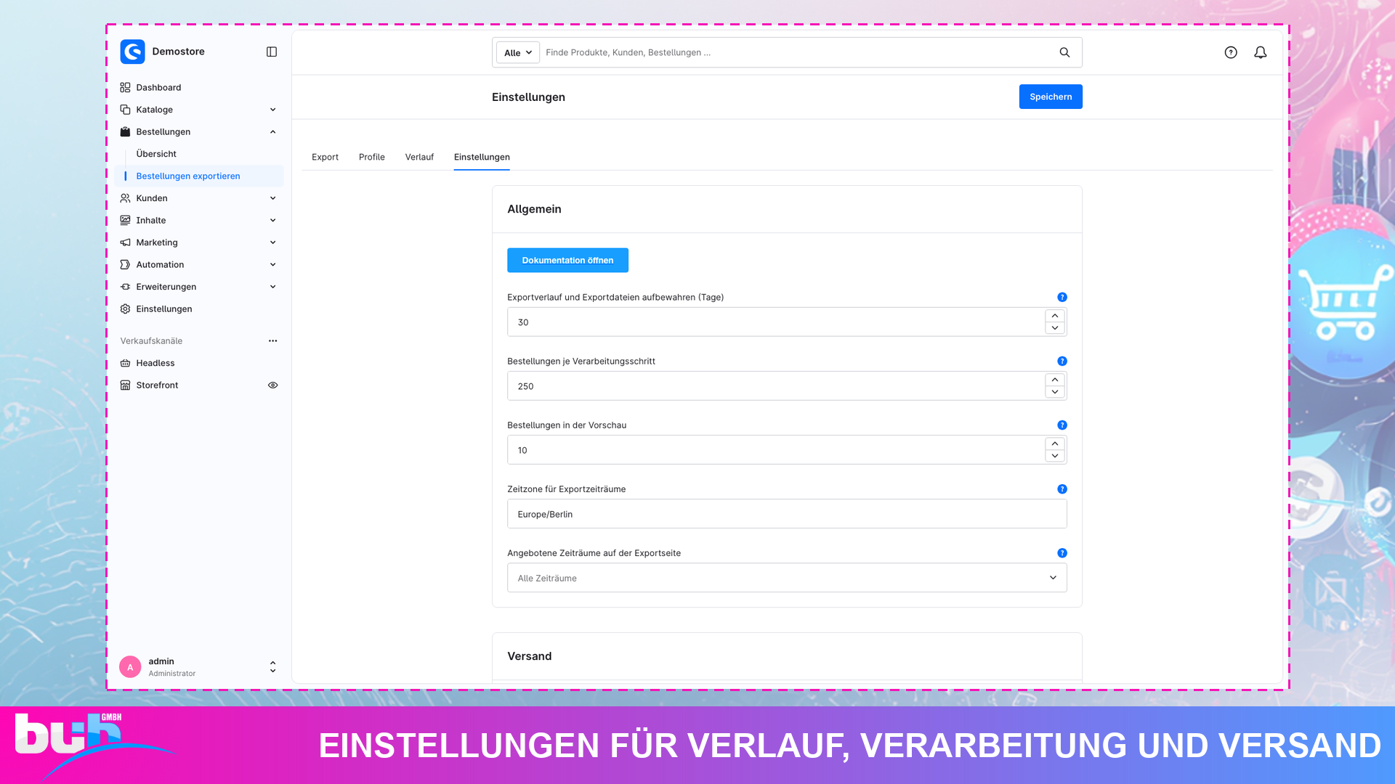
Task: Expand the Inhalte menu
Action: [x=272, y=220]
